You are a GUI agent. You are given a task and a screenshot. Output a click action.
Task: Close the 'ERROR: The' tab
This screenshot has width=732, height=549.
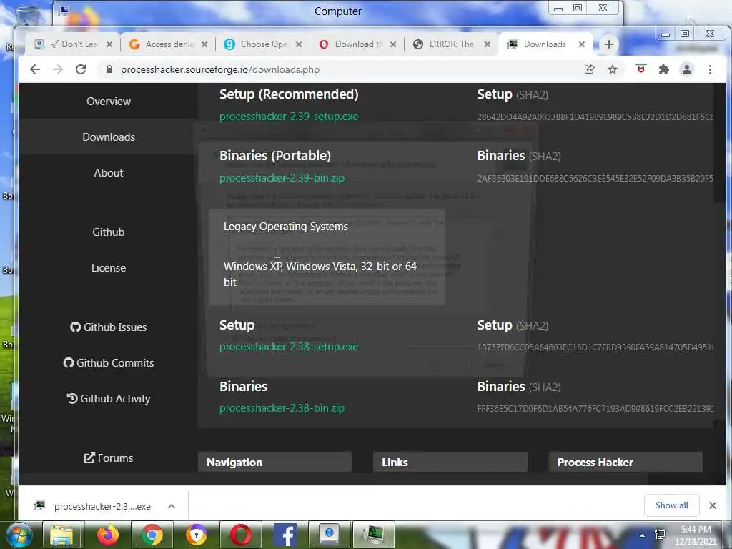pyautogui.click(x=488, y=44)
